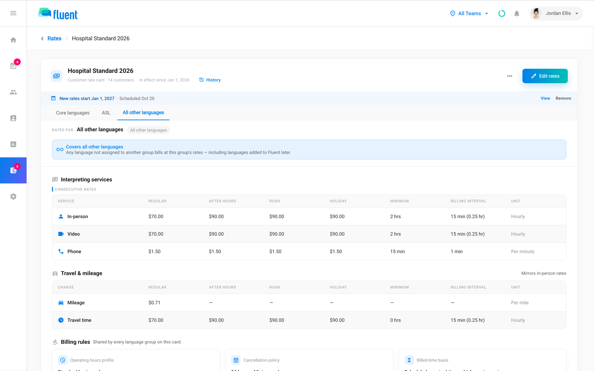Click the Video service row label
Image resolution: width=594 pixels, height=371 pixels.
click(74, 234)
